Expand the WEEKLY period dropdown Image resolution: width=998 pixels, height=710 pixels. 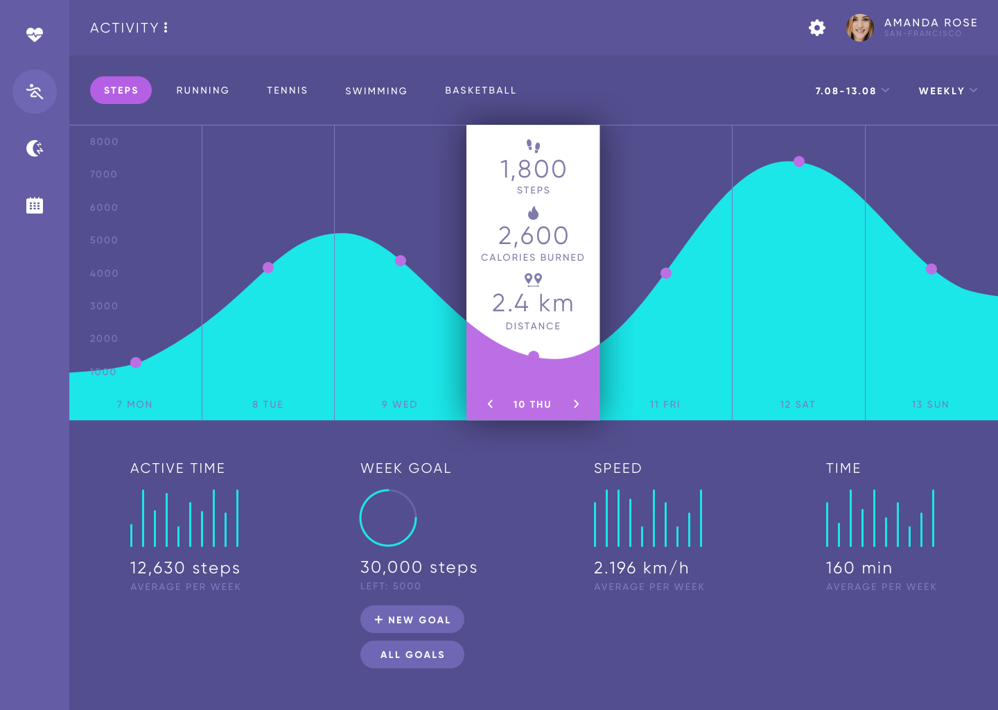tap(948, 91)
